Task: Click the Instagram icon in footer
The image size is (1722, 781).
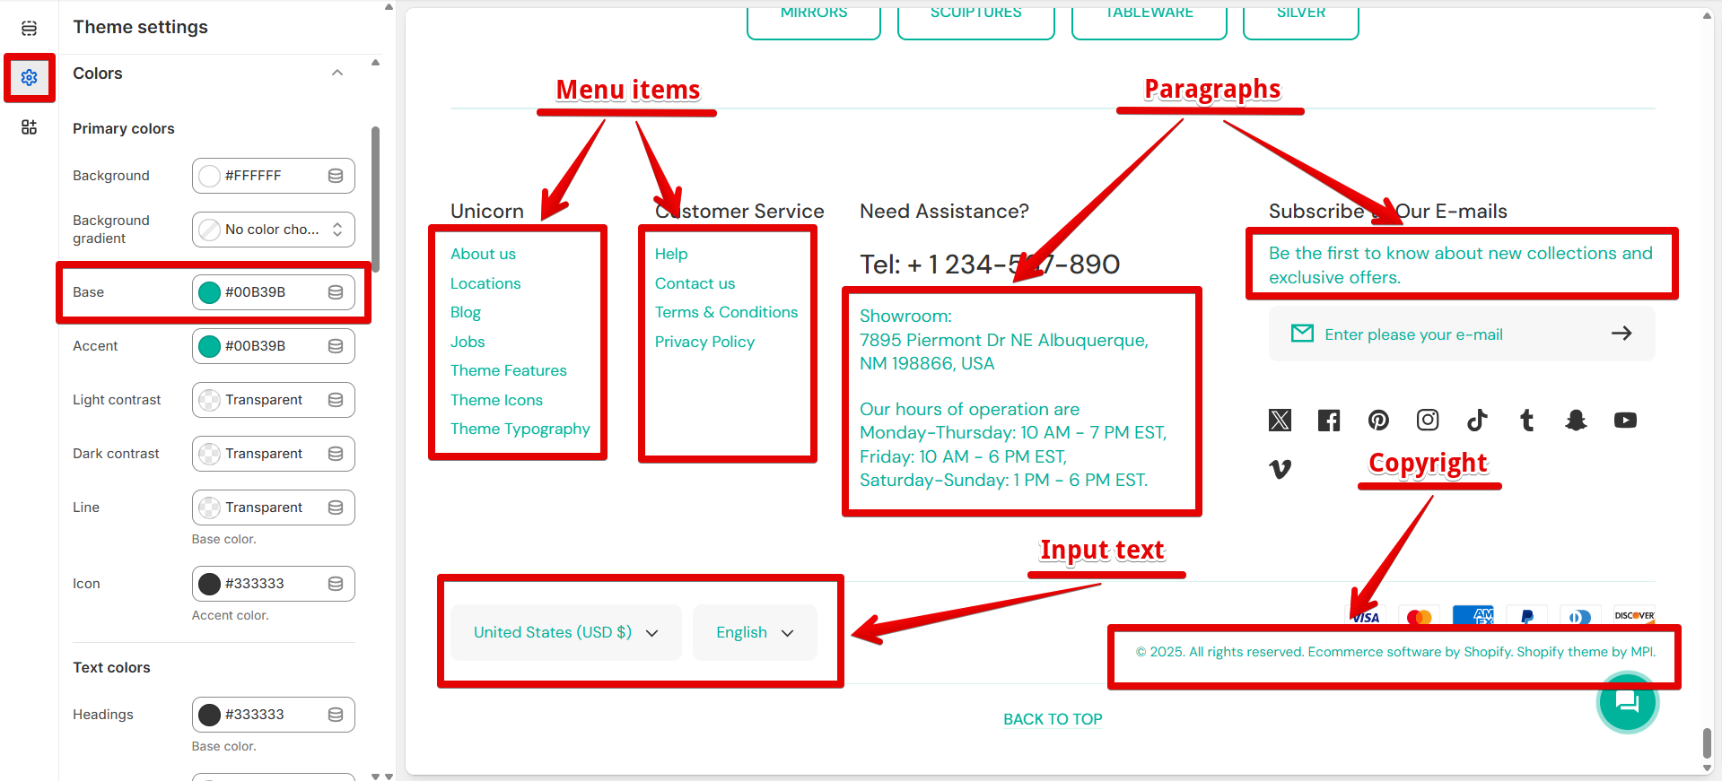Action: point(1428,420)
